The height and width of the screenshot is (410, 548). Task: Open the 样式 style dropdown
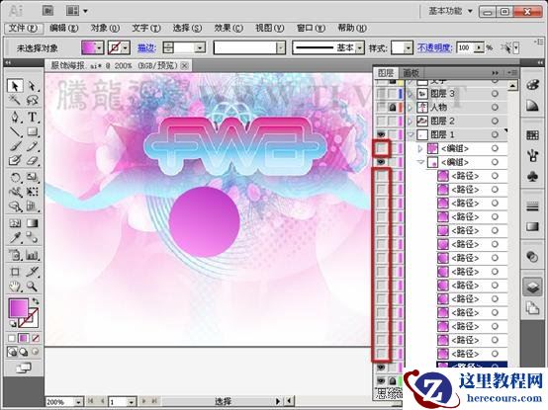point(408,47)
